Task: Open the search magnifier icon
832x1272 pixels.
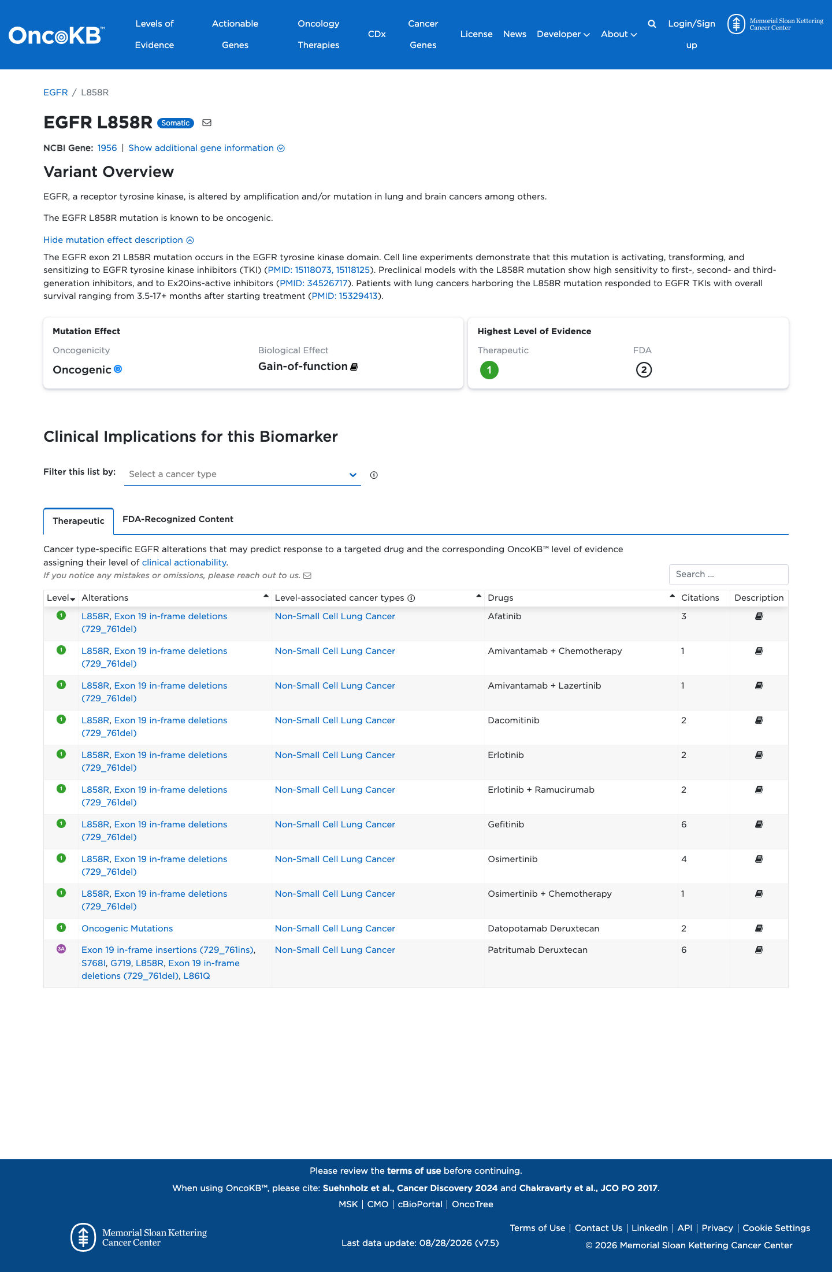Action: 652,24
